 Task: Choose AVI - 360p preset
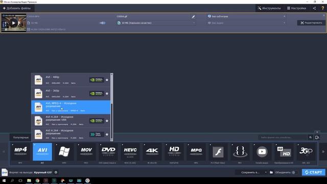point(71,94)
